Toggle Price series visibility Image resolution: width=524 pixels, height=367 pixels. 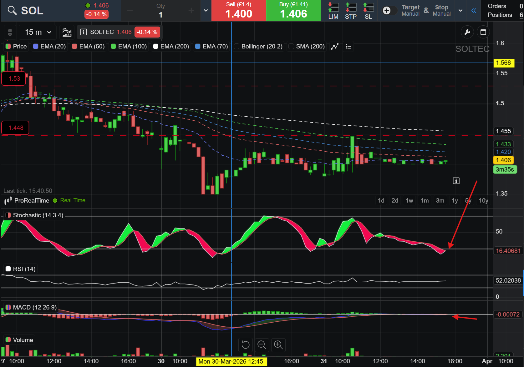point(16,46)
